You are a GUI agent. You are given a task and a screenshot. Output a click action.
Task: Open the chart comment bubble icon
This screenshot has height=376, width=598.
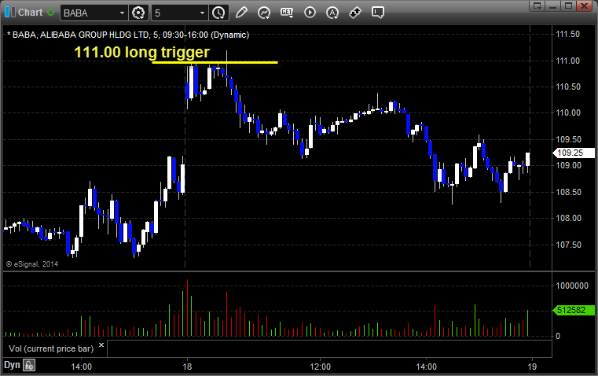click(x=377, y=13)
